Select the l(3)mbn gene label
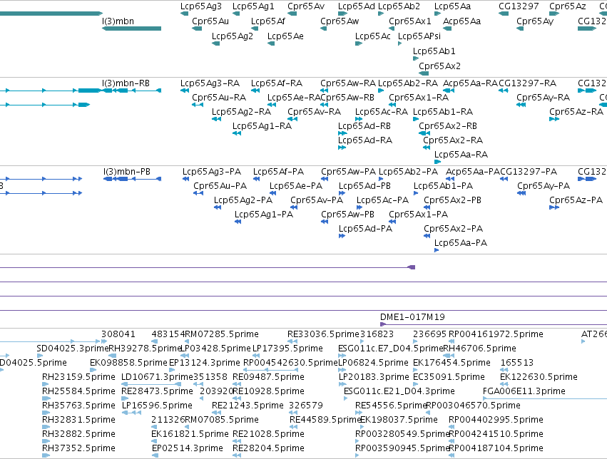 [x=118, y=21]
